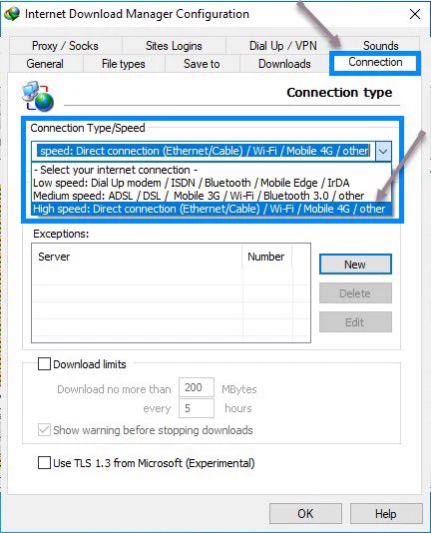431x533 pixels.
Task: Open Help for configuration
Action: pyautogui.click(x=386, y=513)
